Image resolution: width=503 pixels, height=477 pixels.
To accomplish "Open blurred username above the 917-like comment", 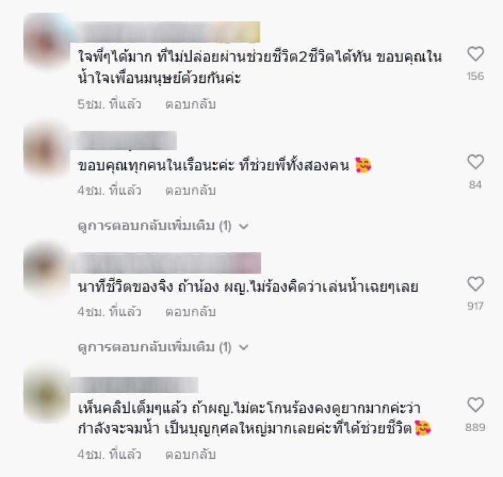I will click(165, 263).
